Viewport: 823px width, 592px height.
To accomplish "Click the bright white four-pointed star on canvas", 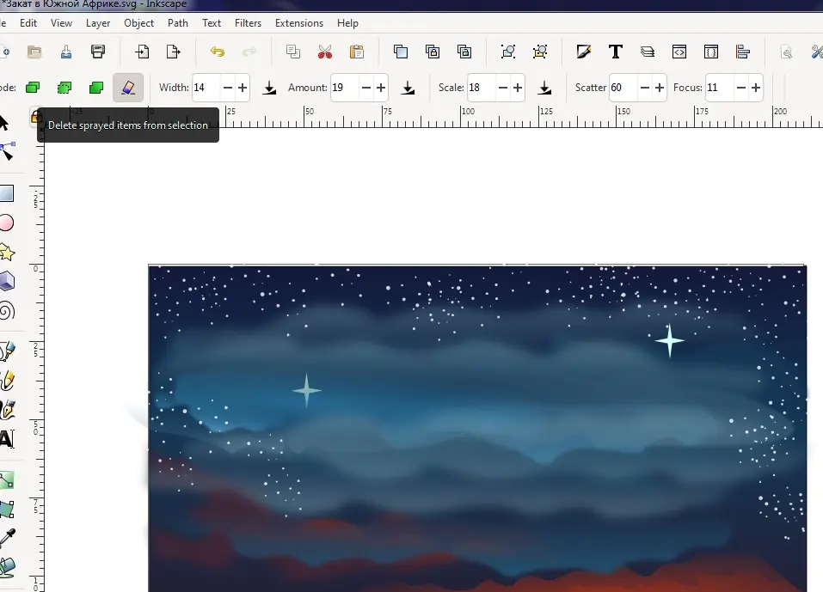I will click(669, 341).
